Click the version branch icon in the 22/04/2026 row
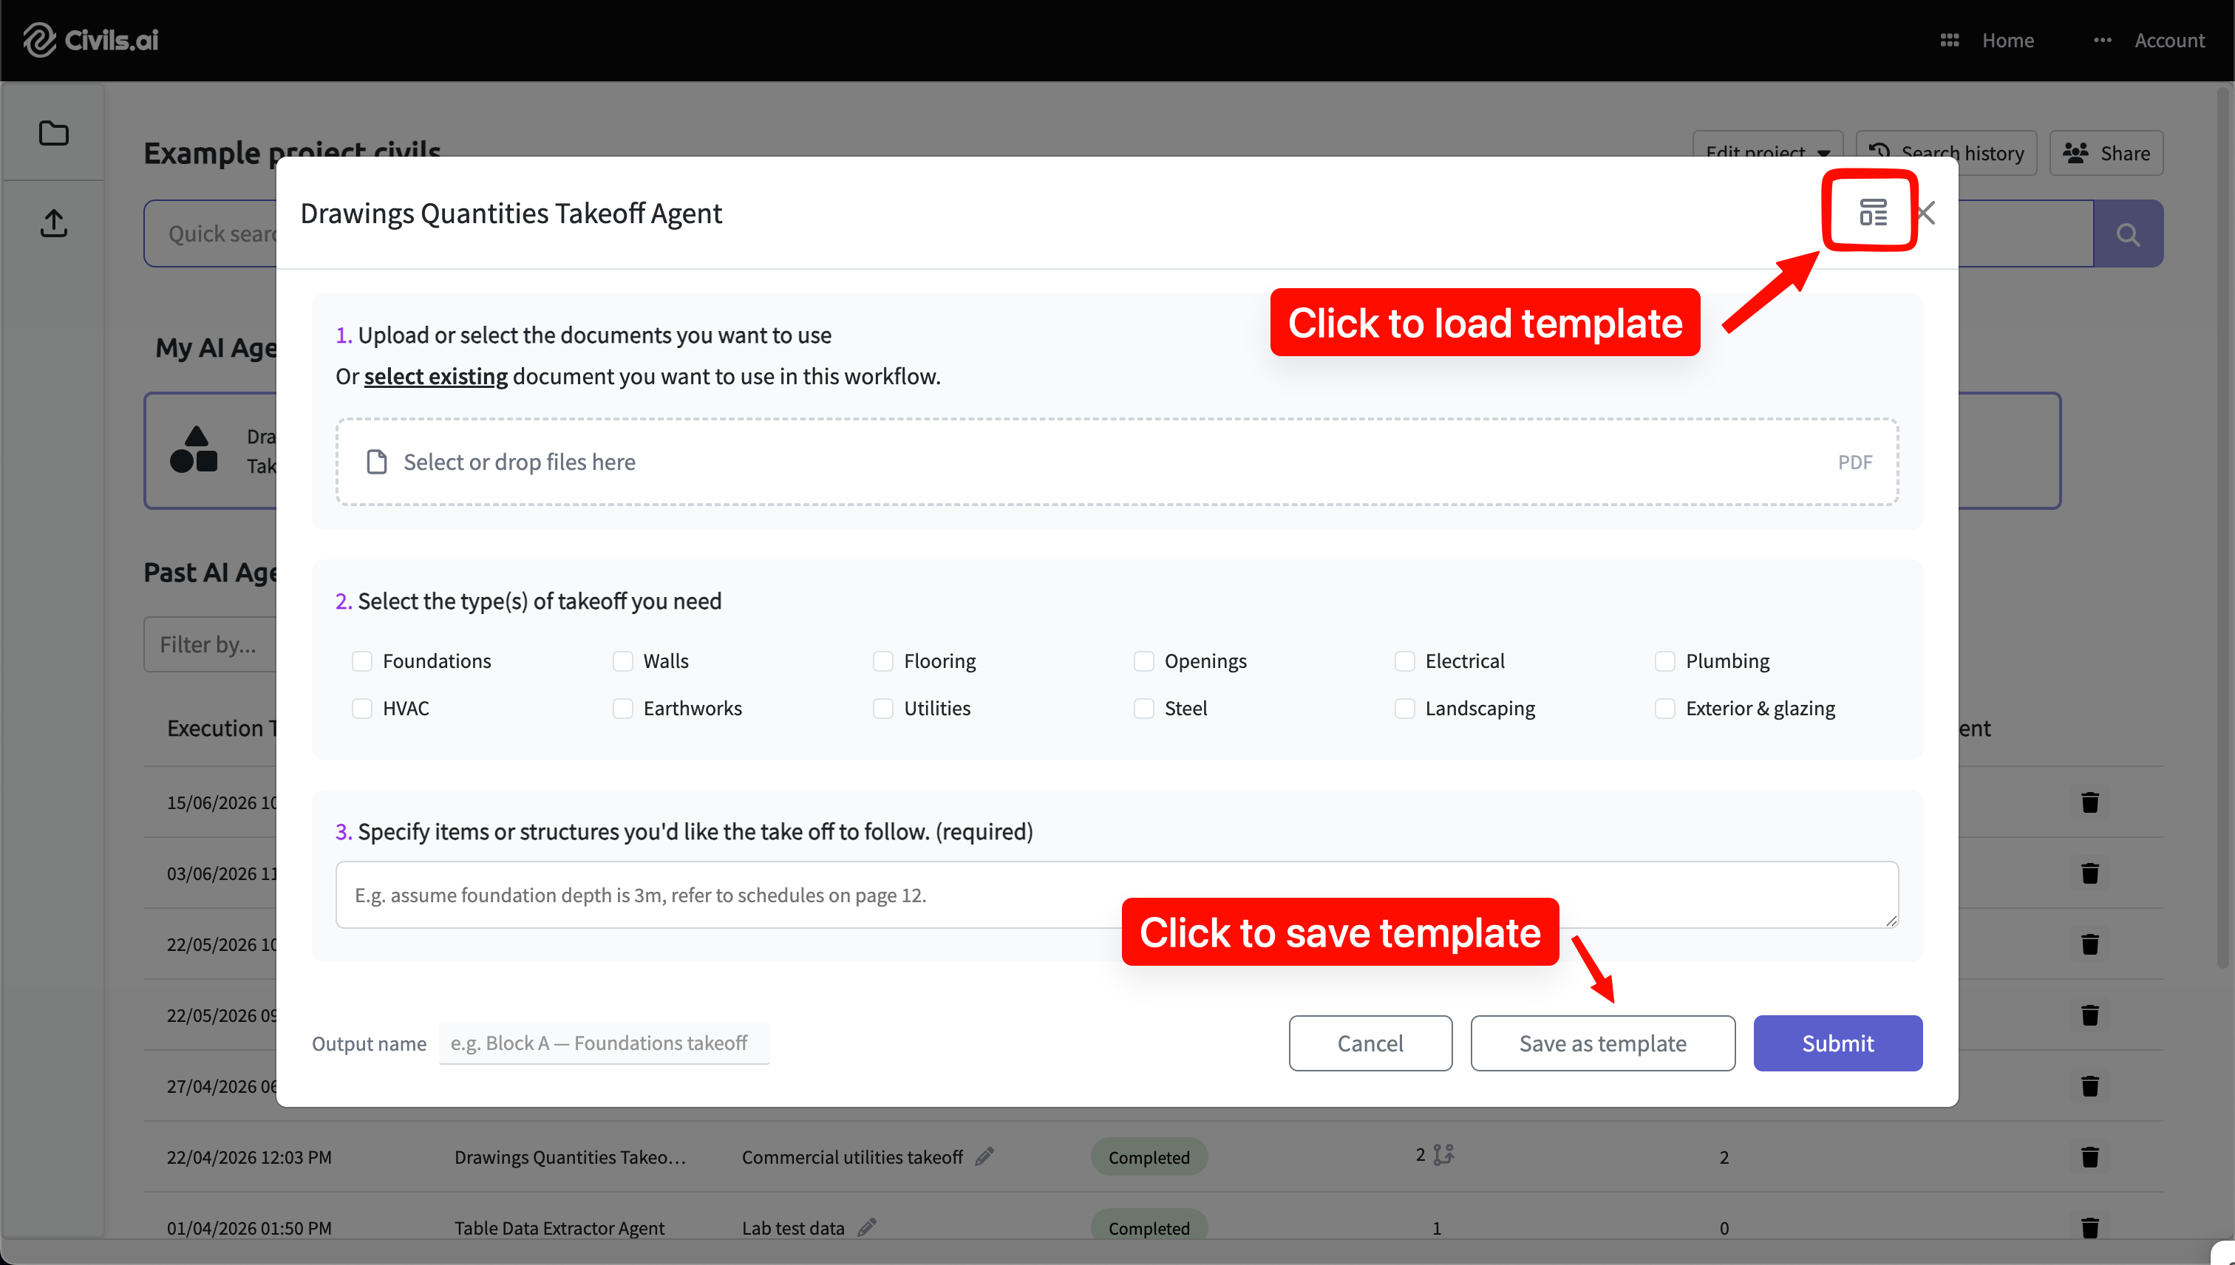 point(1443,1155)
